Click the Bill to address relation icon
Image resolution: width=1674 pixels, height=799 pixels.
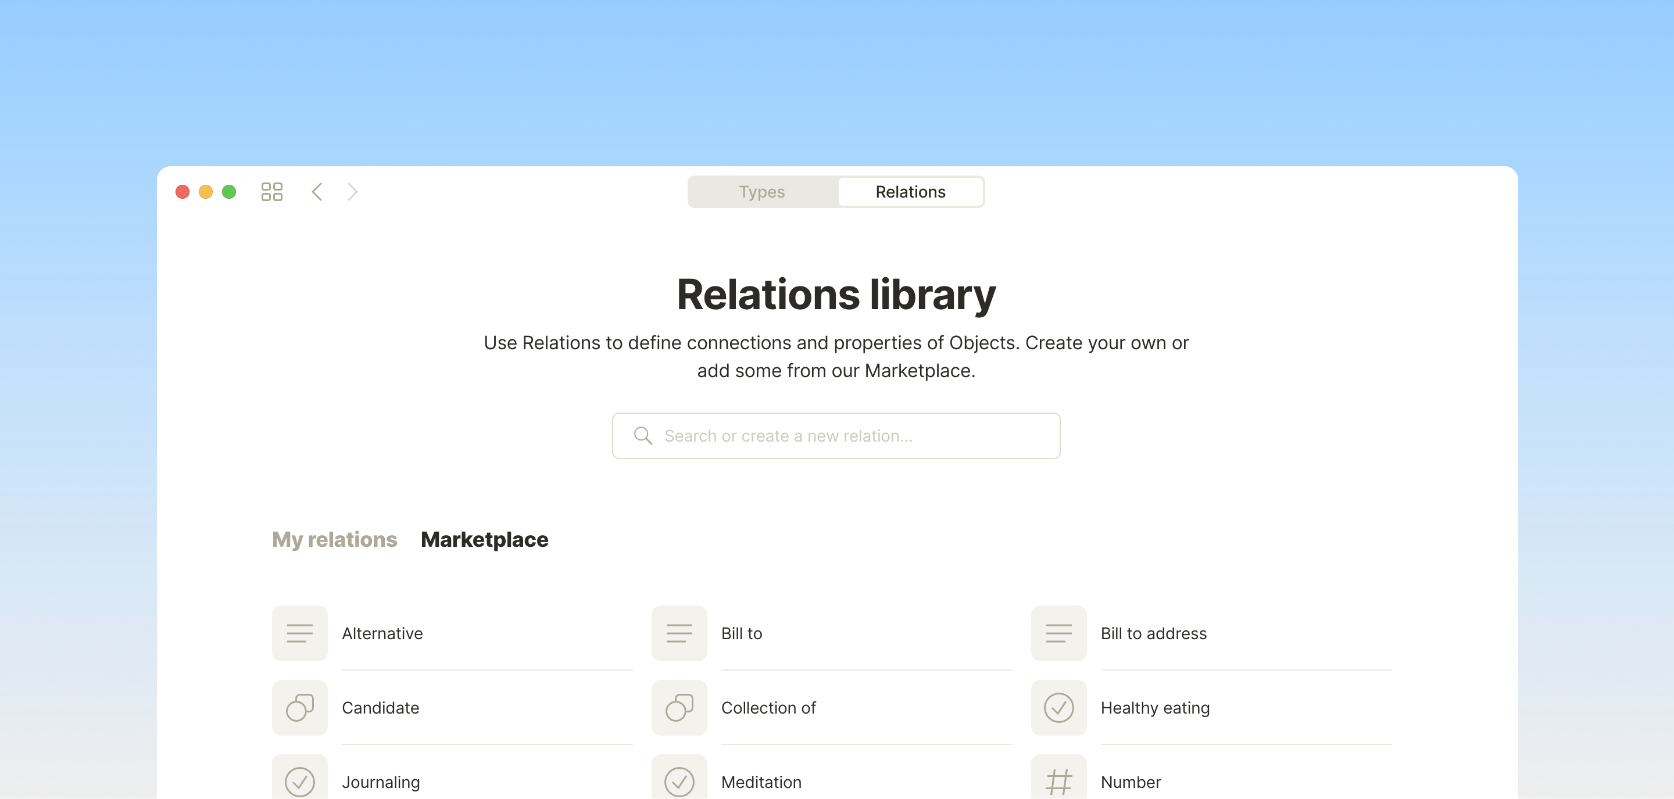[x=1058, y=633]
